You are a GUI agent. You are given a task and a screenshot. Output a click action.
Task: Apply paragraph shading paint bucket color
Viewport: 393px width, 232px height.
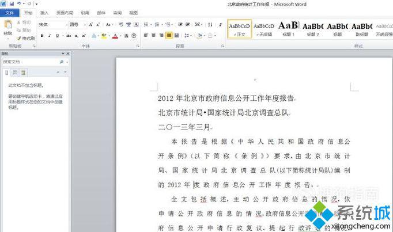[199, 36]
